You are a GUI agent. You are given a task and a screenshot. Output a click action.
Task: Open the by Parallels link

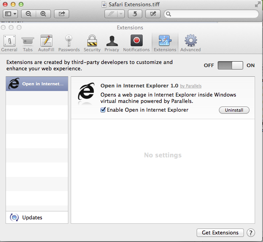pyautogui.click(x=191, y=86)
